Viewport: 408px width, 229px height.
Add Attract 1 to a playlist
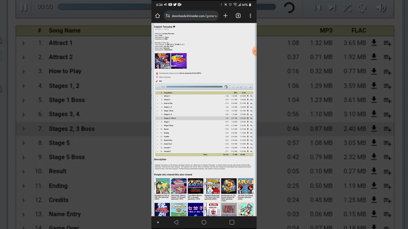tap(251, 96)
